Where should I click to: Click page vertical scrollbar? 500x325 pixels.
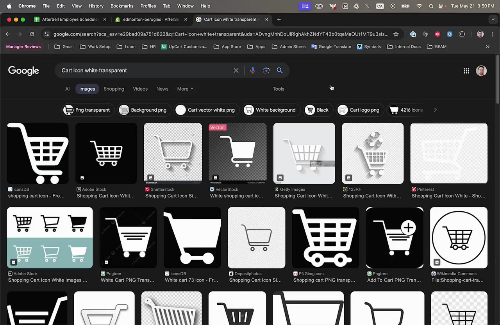[x=497, y=79]
